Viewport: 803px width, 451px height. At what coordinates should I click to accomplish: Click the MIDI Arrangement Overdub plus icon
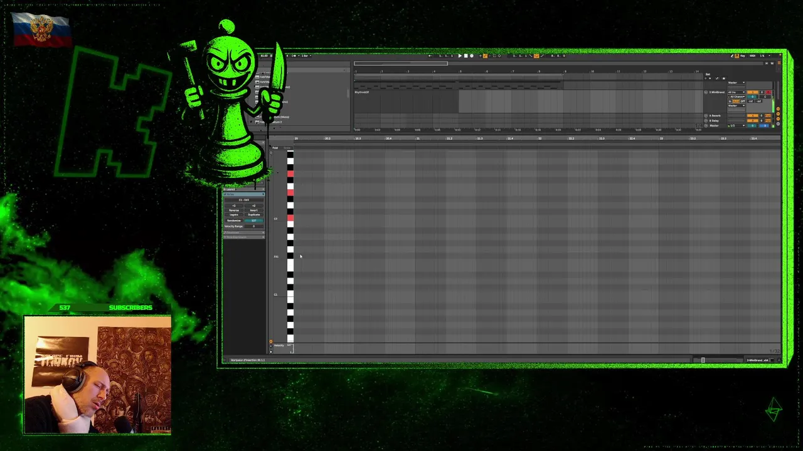coord(481,56)
